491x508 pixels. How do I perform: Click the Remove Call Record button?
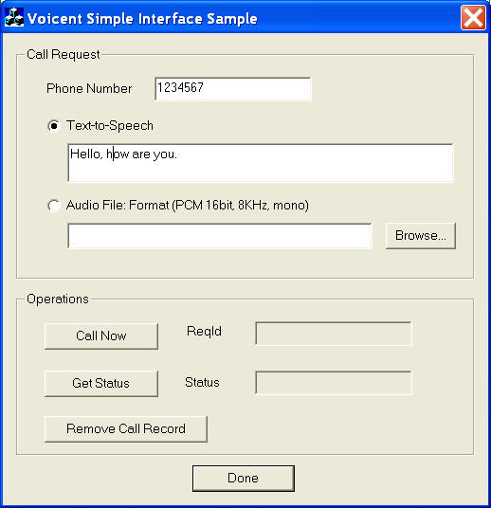[126, 429]
